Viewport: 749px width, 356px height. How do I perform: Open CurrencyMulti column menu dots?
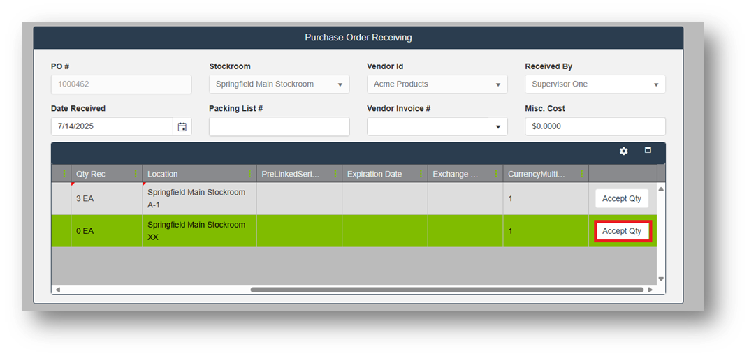[581, 174]
